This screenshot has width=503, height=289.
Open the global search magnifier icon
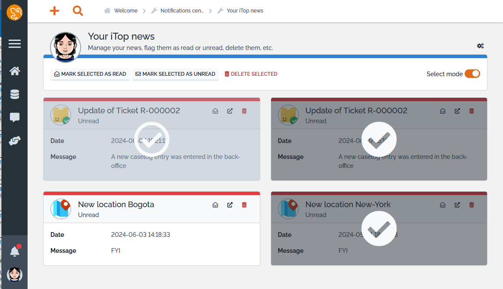tap(78, 11)
